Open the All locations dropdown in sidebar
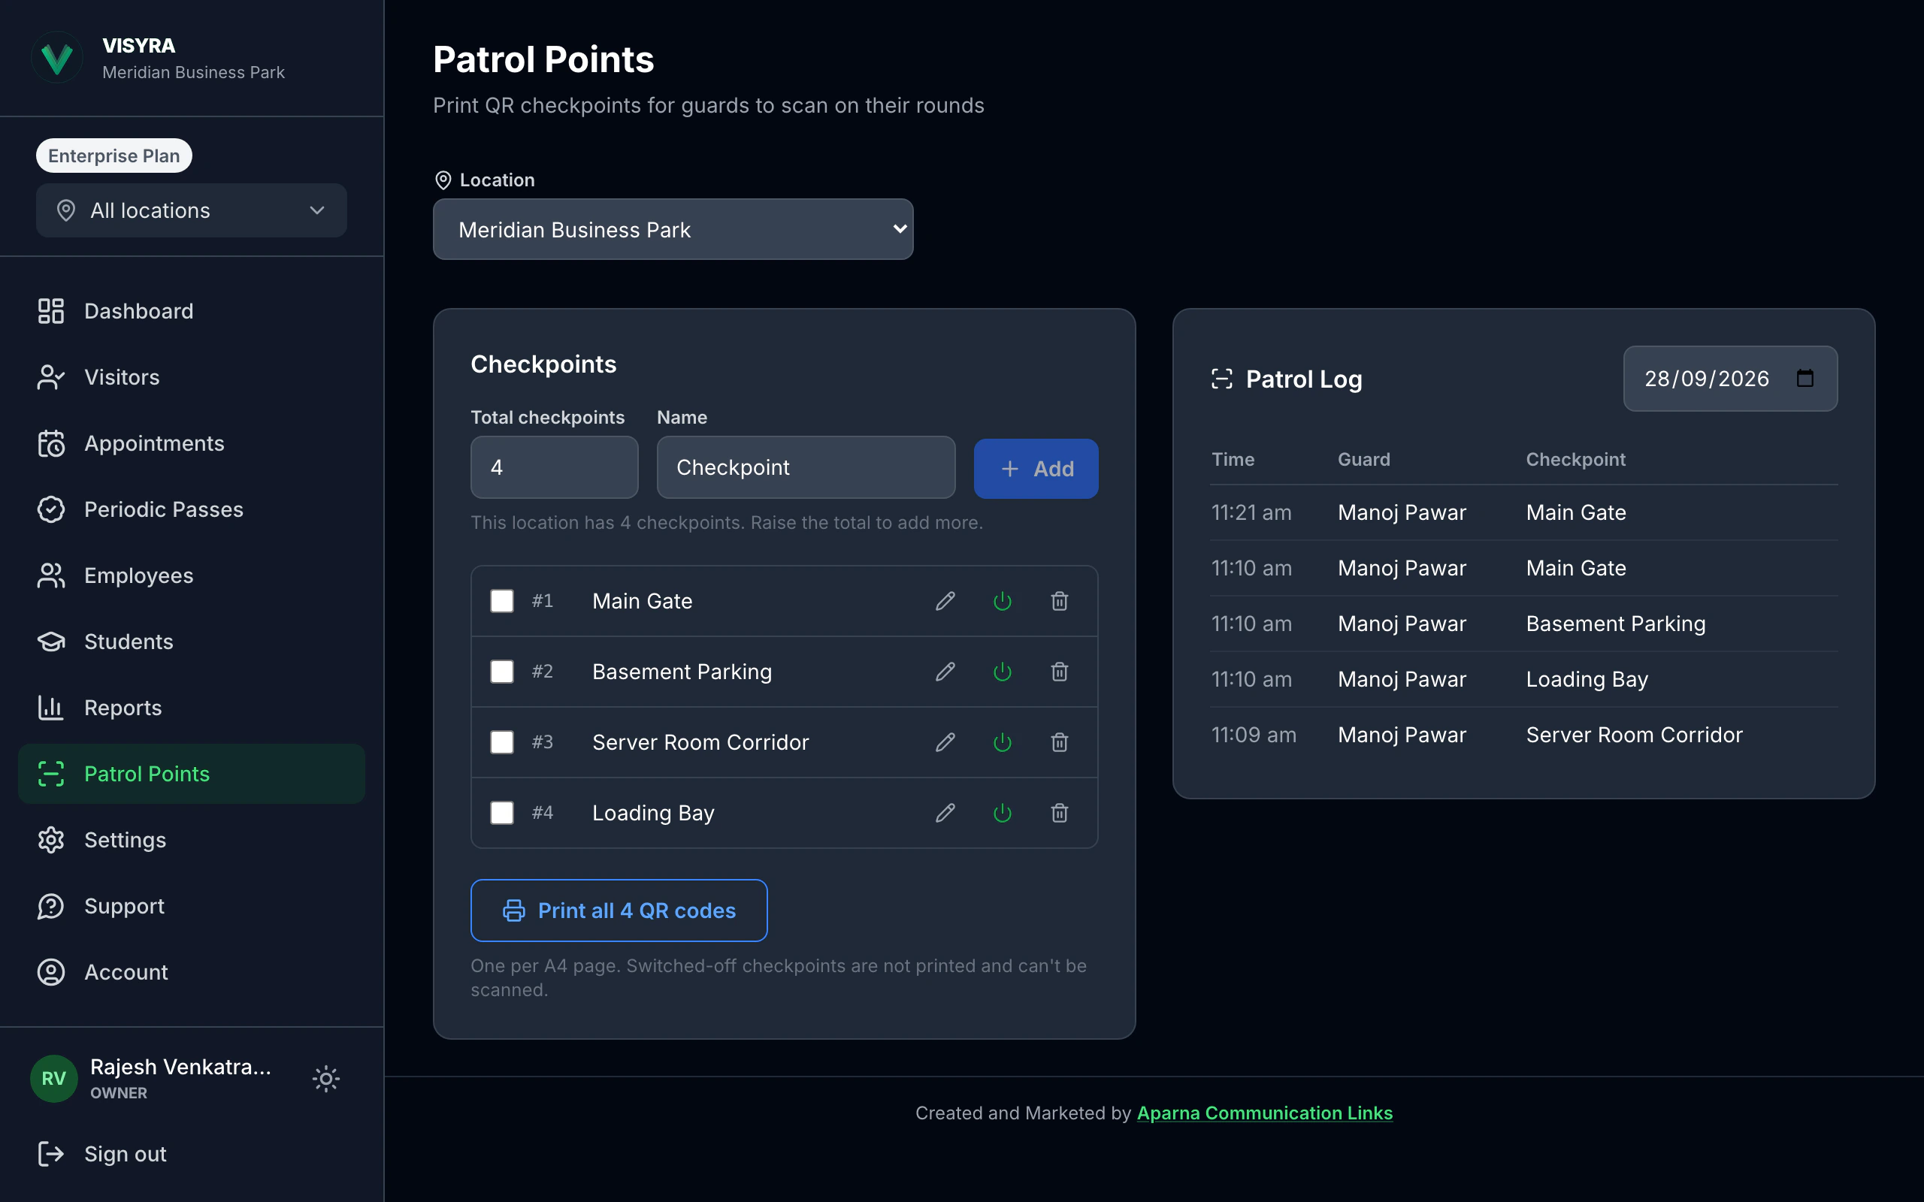Image resolution: width=1924 pixels, height=1202 pixels. click(192, 210)
